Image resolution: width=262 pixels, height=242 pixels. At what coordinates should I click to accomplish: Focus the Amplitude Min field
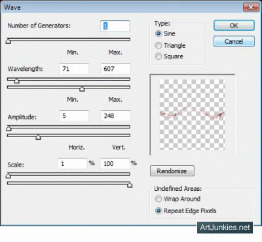click(74, 116)
